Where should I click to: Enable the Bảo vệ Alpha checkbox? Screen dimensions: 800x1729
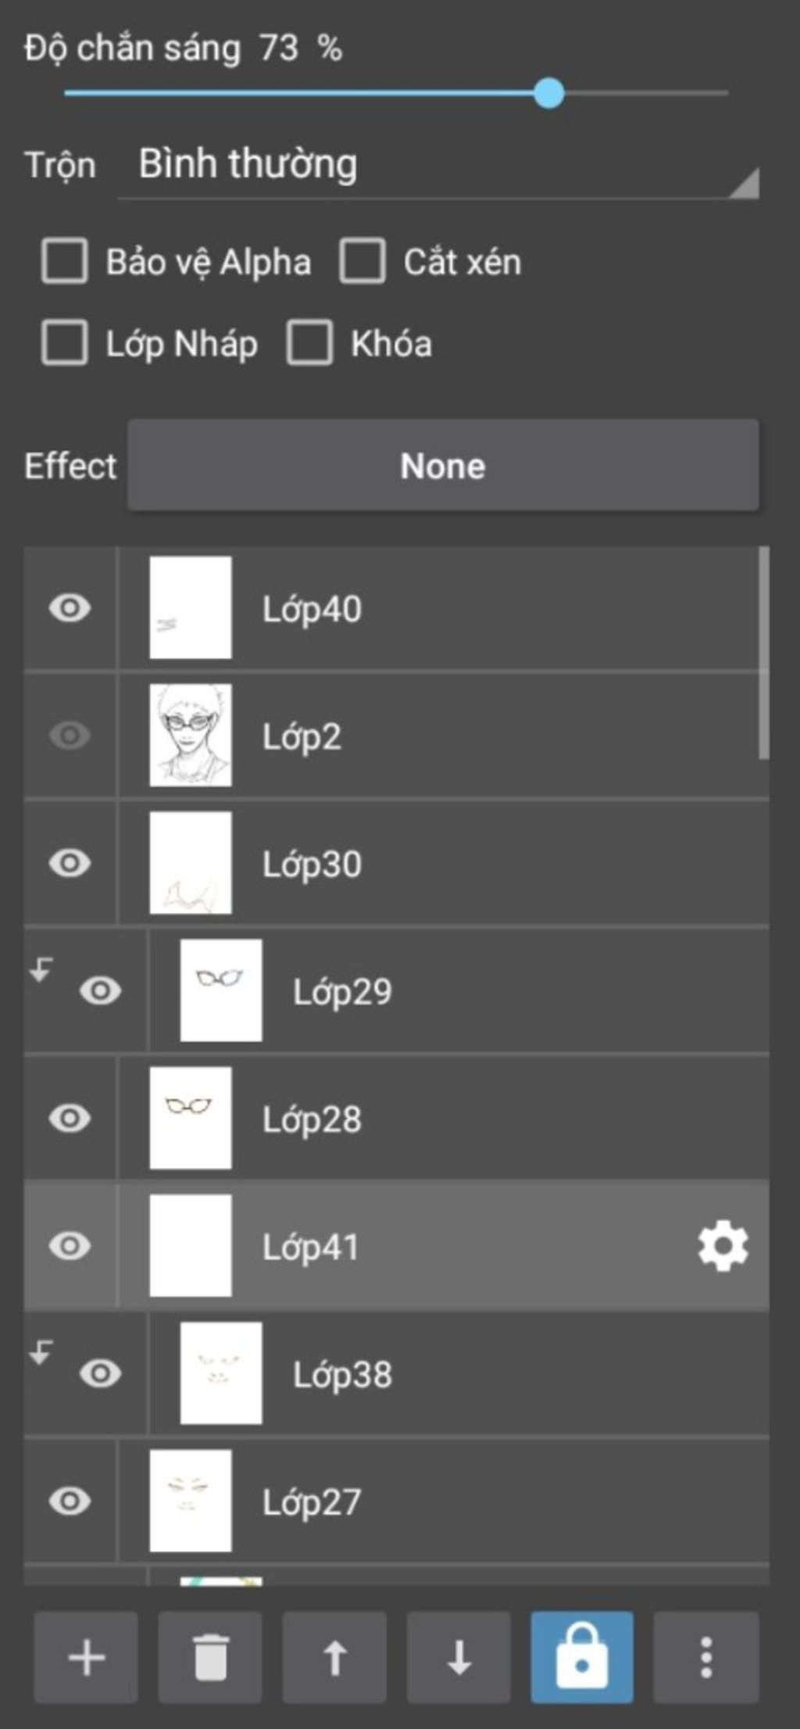64,260
